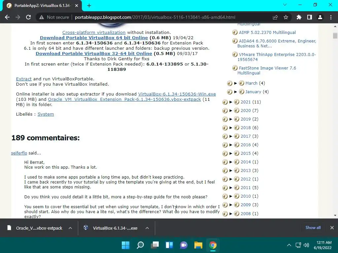Open Chrome three-dot menu
The image size is (338, 253).
331,17
